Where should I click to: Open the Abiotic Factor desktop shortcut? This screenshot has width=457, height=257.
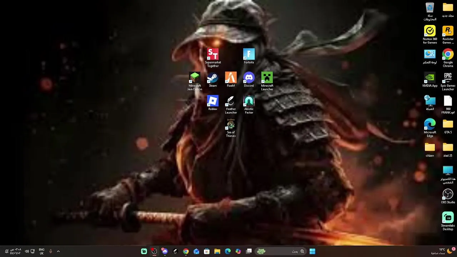pyautogui.click(x=249, y=105)
